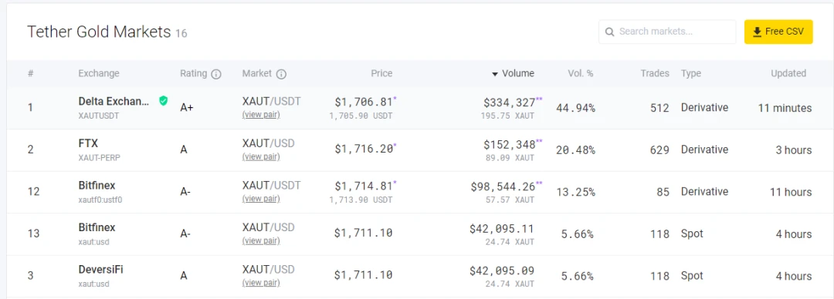Sort by the Volume column arrow

(x=495, y=74)
